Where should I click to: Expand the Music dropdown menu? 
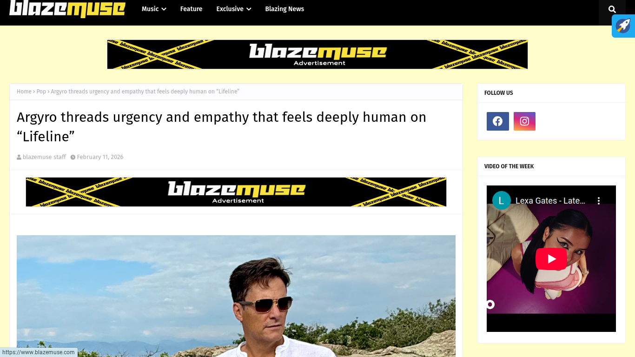point(154,9)
